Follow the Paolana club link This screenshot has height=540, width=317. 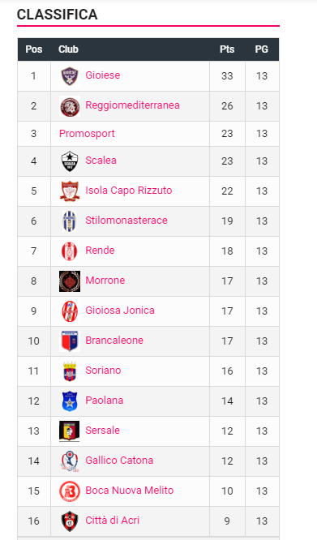pos(105,401)
